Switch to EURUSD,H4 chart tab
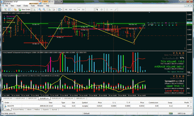194x116 pixels. (x=56, y=98)
